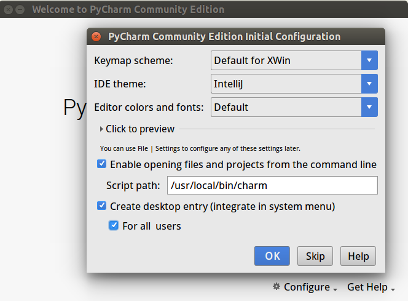The height and width of the screenshot is (301, 408).
Task: Close the Welcome to PyCharm window
Action: click(9, 10)
